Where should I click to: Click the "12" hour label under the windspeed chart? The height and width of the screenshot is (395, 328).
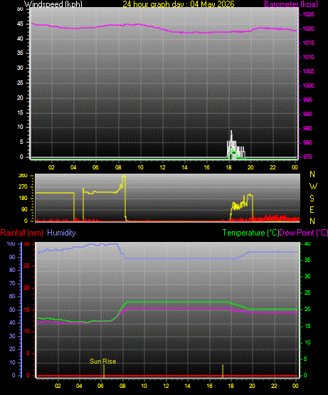[162, 167]
